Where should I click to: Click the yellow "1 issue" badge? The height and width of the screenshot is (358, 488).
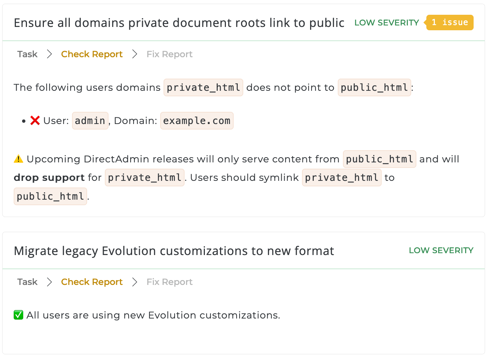(450, 23)
